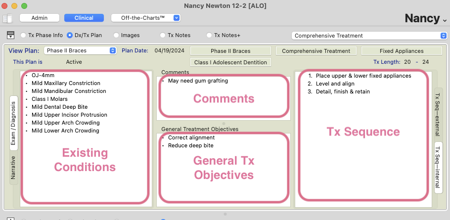The image size is (450, 220).
Task: Select the Dx/Tx Plan radio button
Action: pos(70,35)
